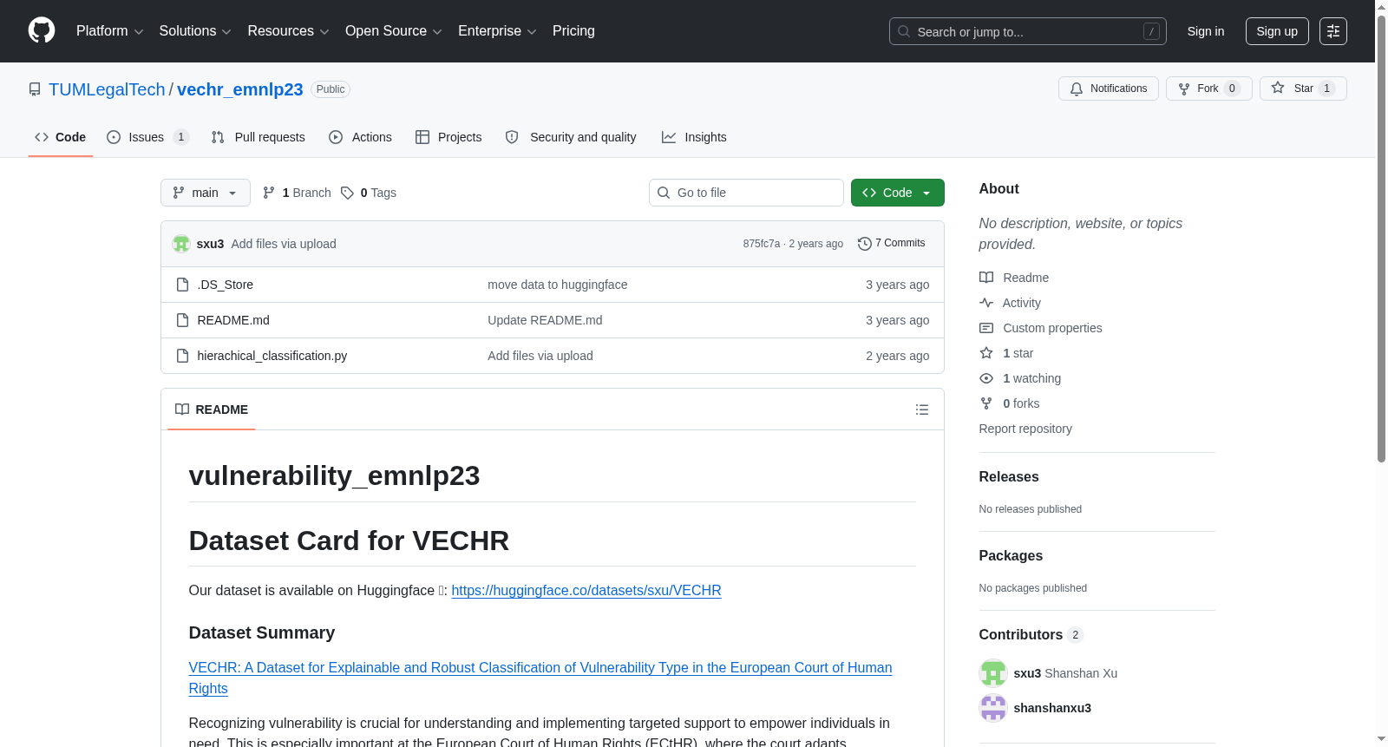This screenshot has width=1388, height=747.
Task: Switch to the Code tab
Action: [x=61, y=137]
